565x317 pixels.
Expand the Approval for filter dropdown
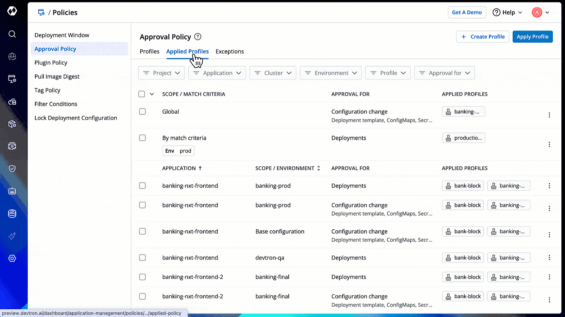(444, 73)
